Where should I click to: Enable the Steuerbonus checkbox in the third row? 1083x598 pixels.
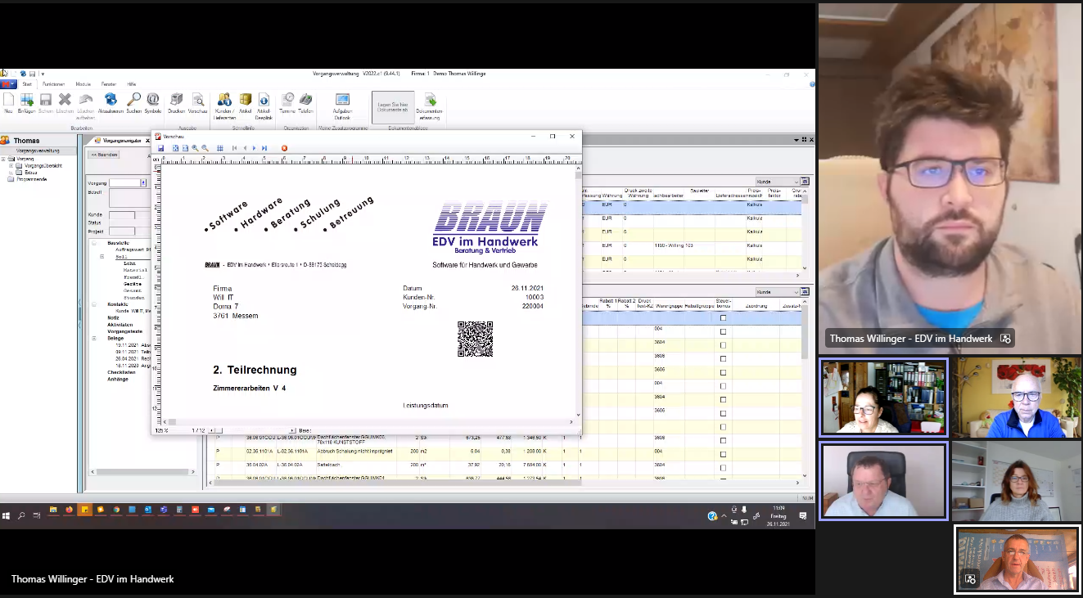723,345
